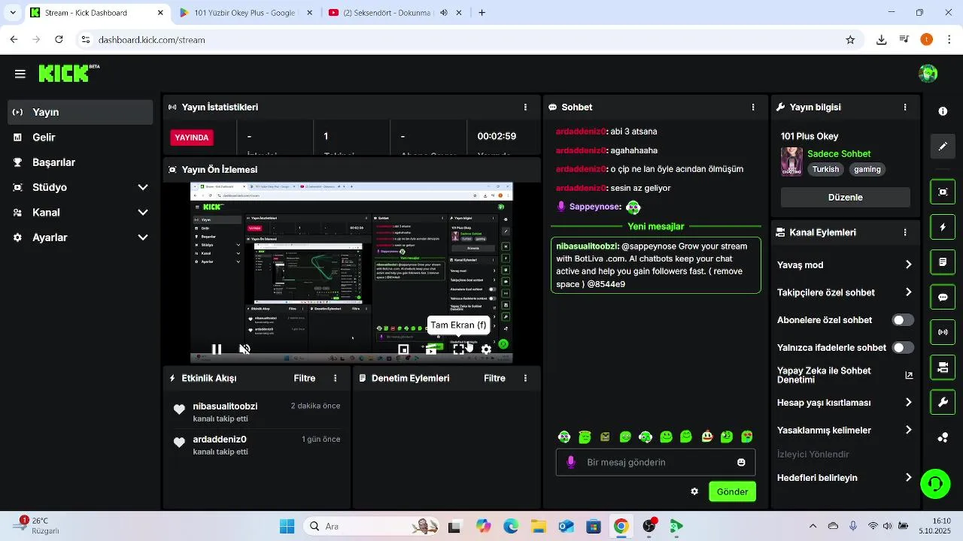Click the pencil edit icon in the right rail

[943, 147]
